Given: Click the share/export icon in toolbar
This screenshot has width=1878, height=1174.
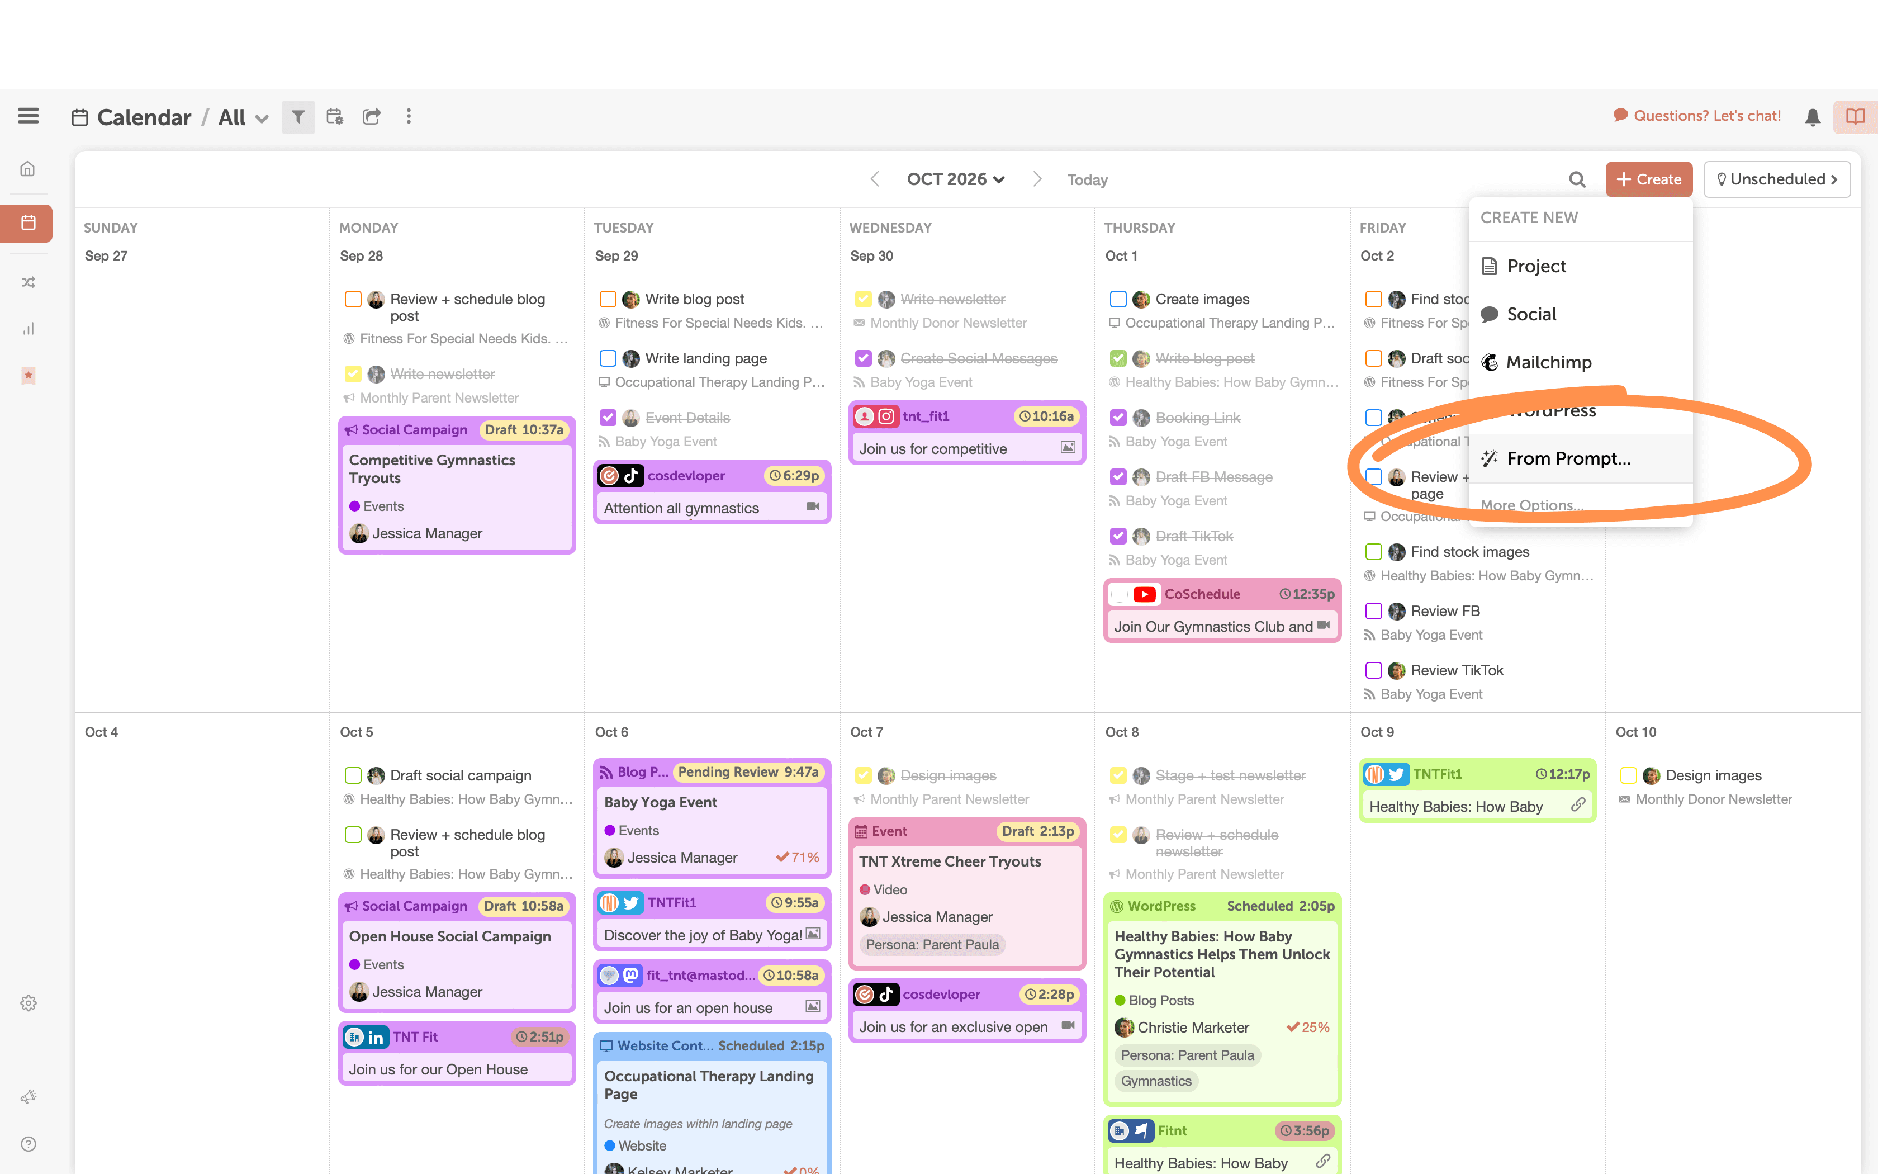Looking at the screenshot, I should (x=371, y=116).
